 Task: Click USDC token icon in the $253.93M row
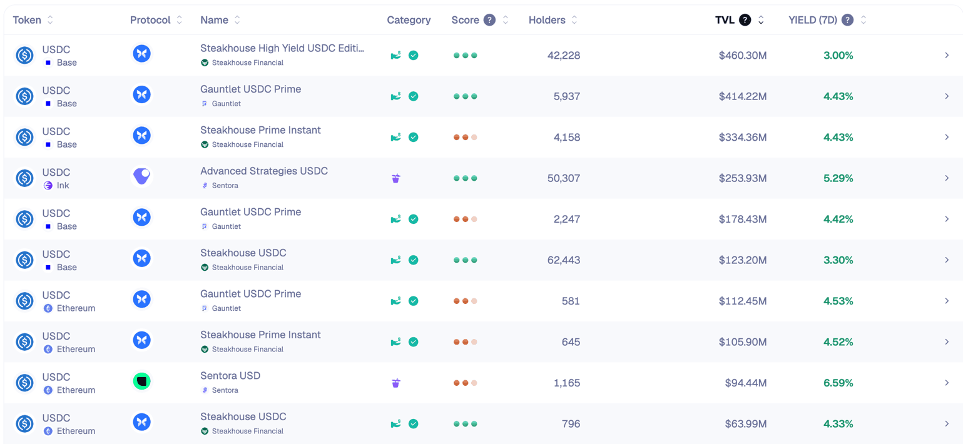pos(25,178)
